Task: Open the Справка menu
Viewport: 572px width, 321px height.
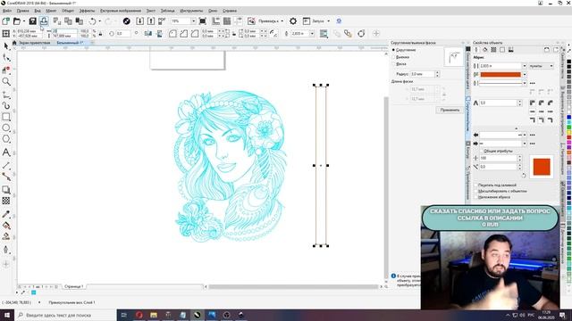Action: [230, 11]
